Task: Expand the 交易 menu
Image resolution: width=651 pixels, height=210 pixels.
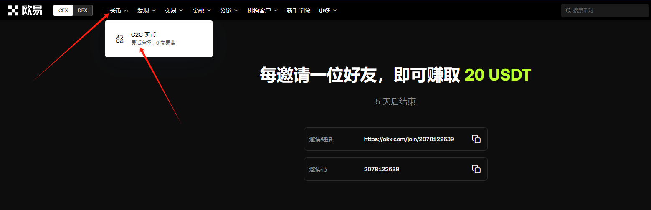Action: (174, 10)
